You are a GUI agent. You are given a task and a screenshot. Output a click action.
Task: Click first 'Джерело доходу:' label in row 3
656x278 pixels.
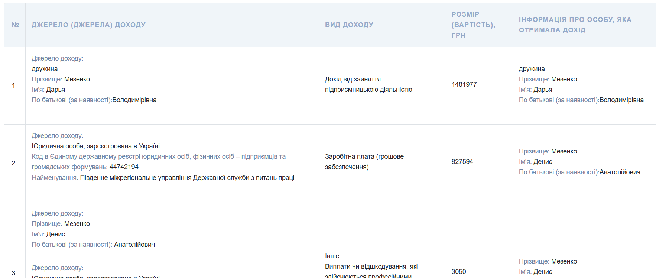pyautogui.click(x=57, y=213)
